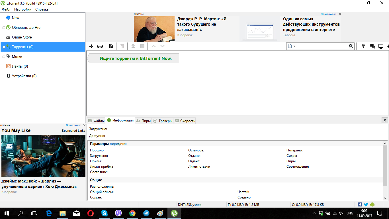Click the Android icon in status bar

coord(372,204)
